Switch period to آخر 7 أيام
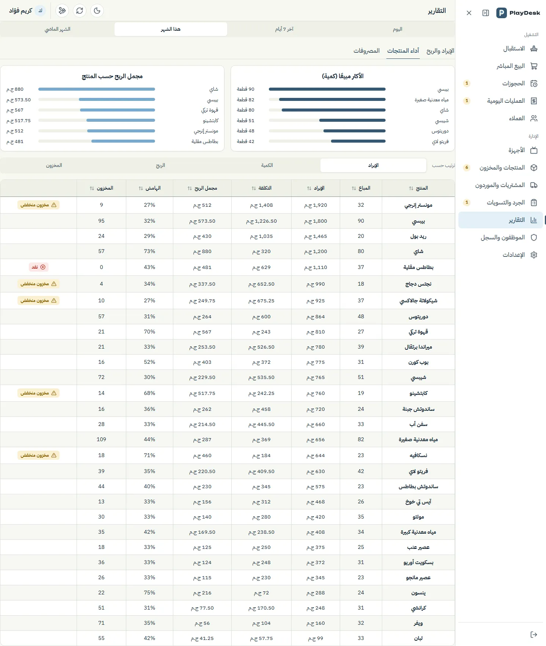Viewport: 546px width, 646px height. pos(284,29)
